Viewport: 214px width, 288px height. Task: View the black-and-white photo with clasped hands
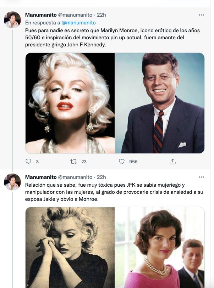tap(70, 247)
